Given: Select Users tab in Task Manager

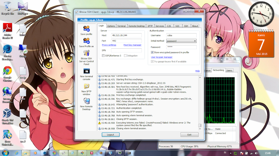Looking at the screenshot, I should pos(229,70).
